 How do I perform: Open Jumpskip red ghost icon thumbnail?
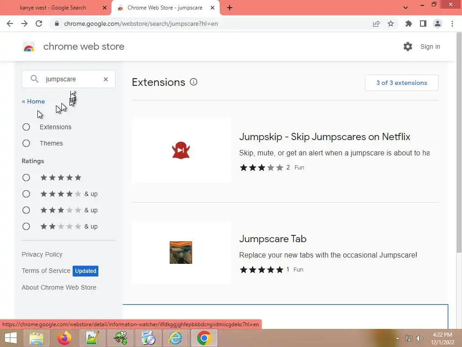click(181, 150)
